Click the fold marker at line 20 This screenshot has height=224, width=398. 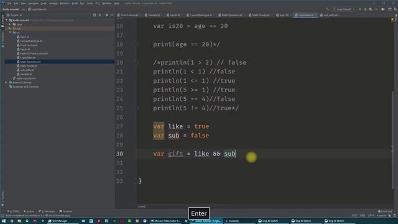(136, 62)
